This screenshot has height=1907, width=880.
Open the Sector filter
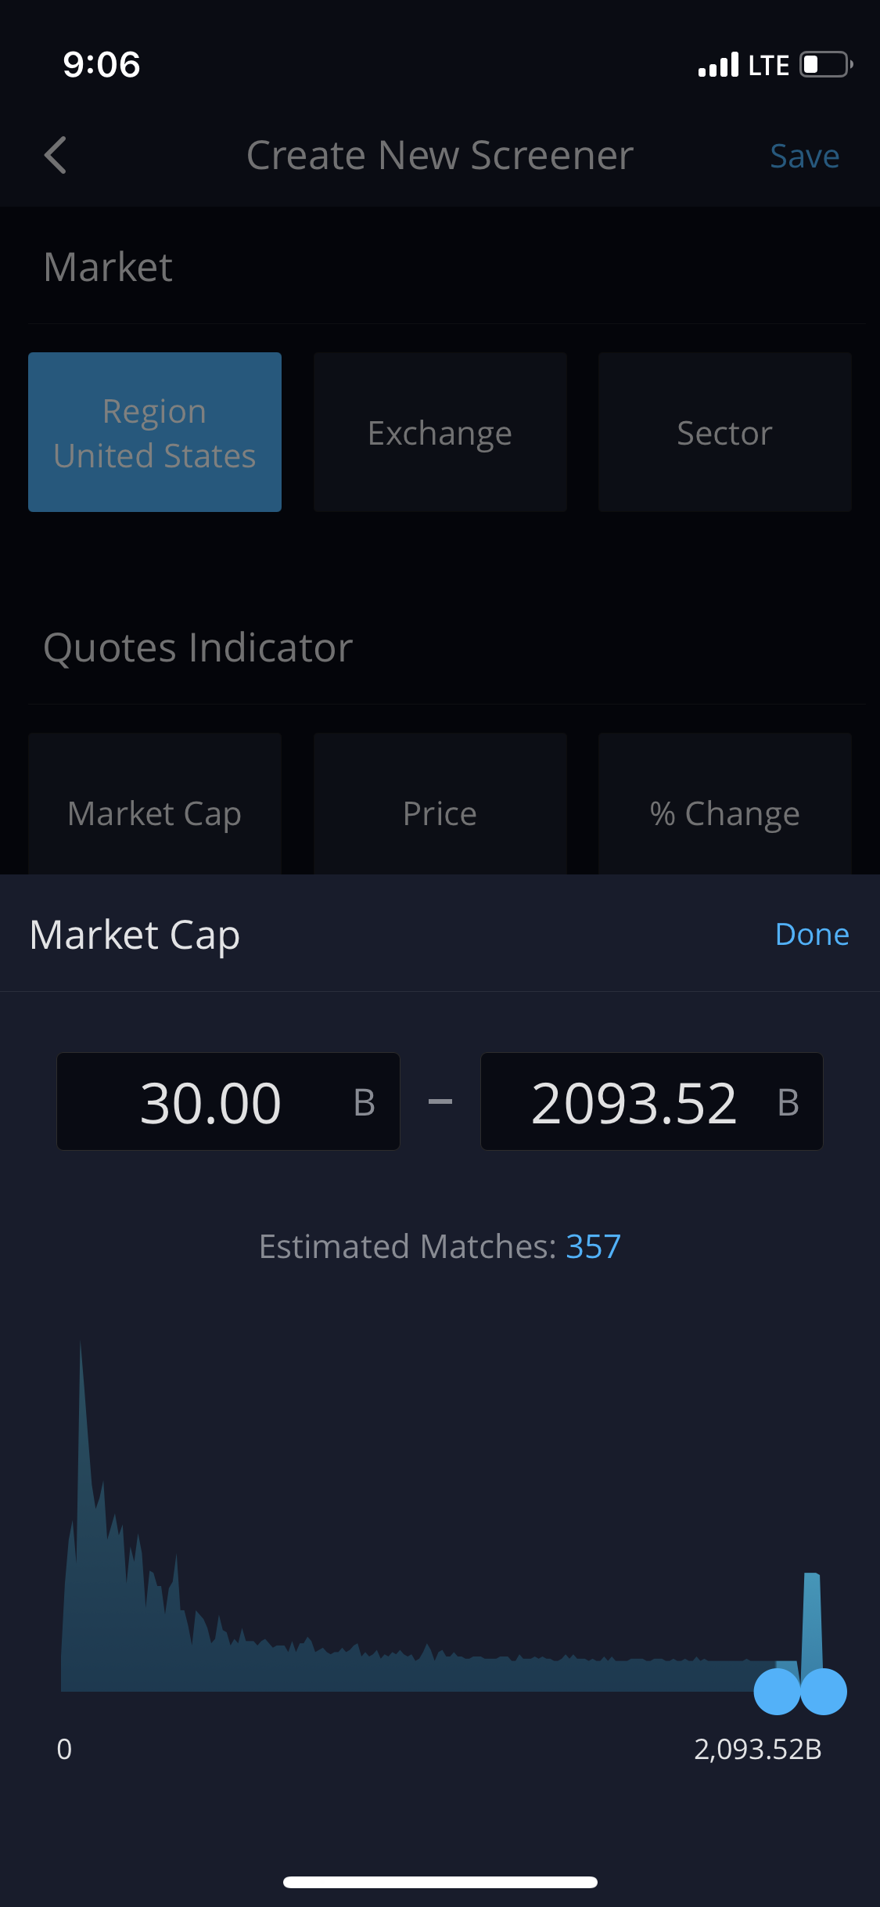(724, 432)
